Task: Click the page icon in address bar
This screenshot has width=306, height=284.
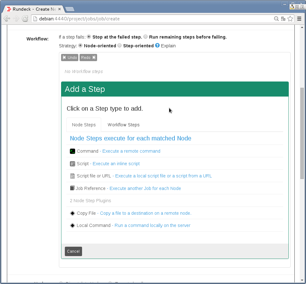Action: tap(35, 19)
